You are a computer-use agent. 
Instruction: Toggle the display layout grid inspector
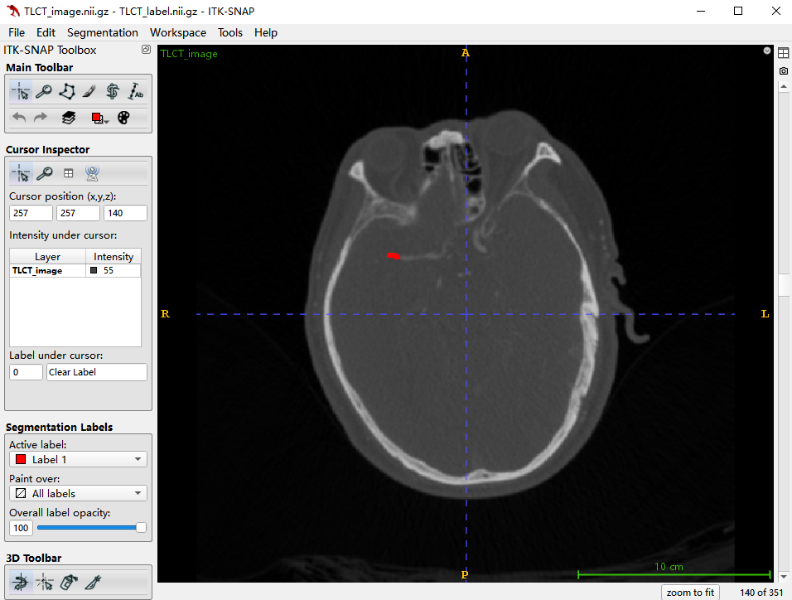[69, 173]
